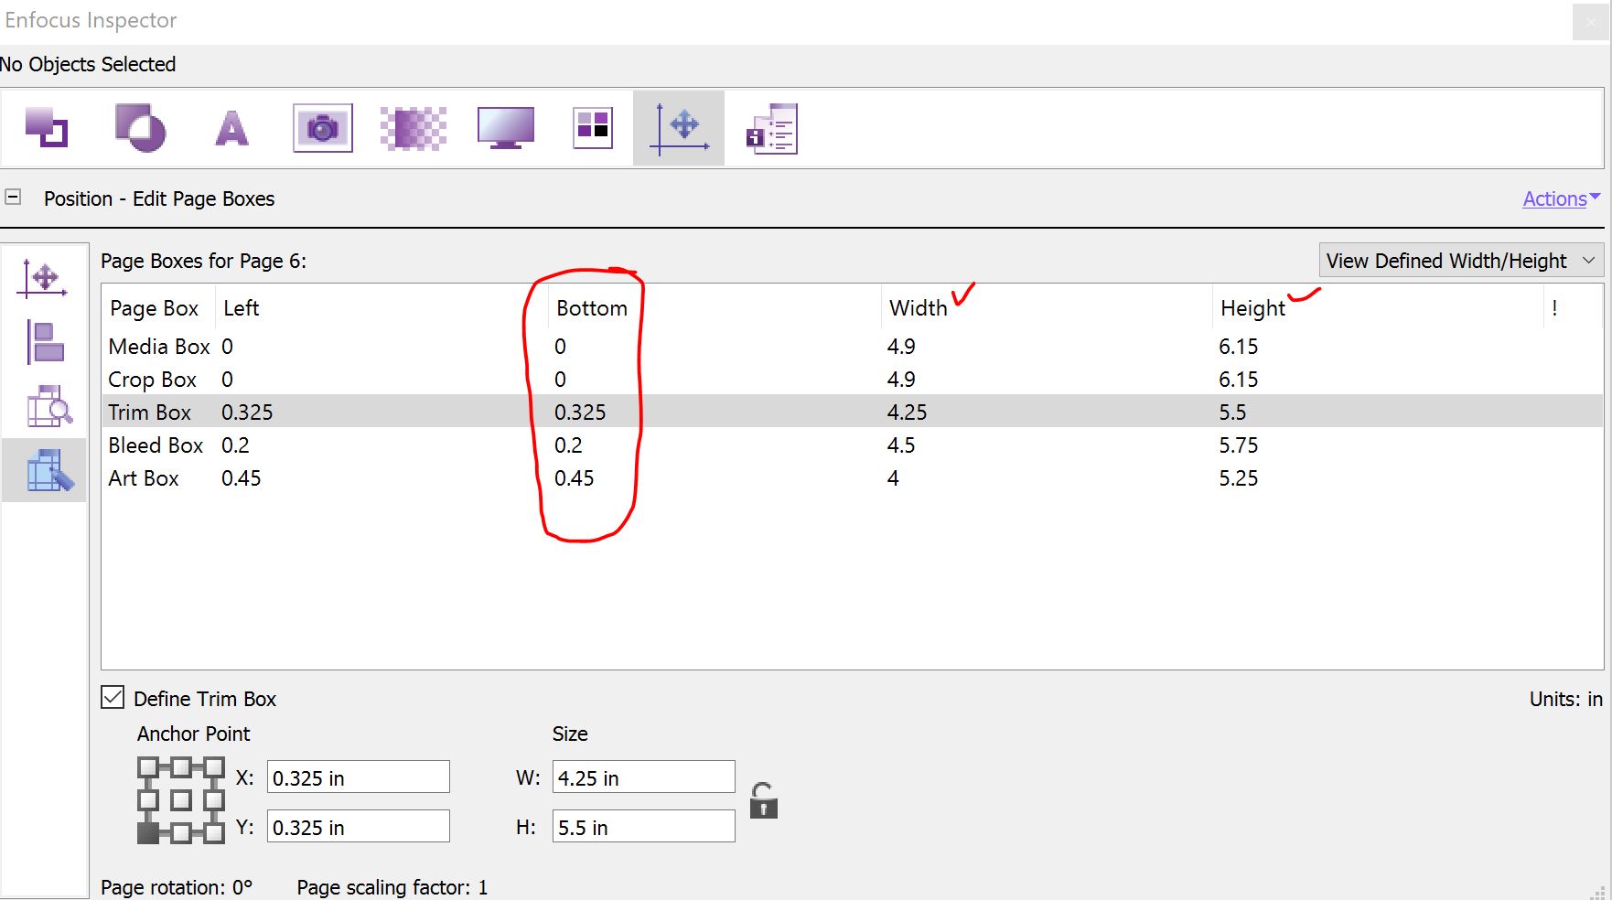This screenshot has height=900, width=1612.
Task: Open the View Defined Width/Height dropdown
Action: (x=1460, y=261)
